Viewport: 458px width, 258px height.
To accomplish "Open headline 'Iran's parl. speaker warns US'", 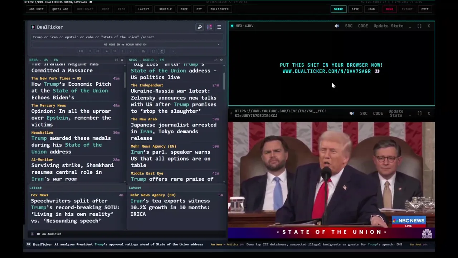I will point(171,158).
